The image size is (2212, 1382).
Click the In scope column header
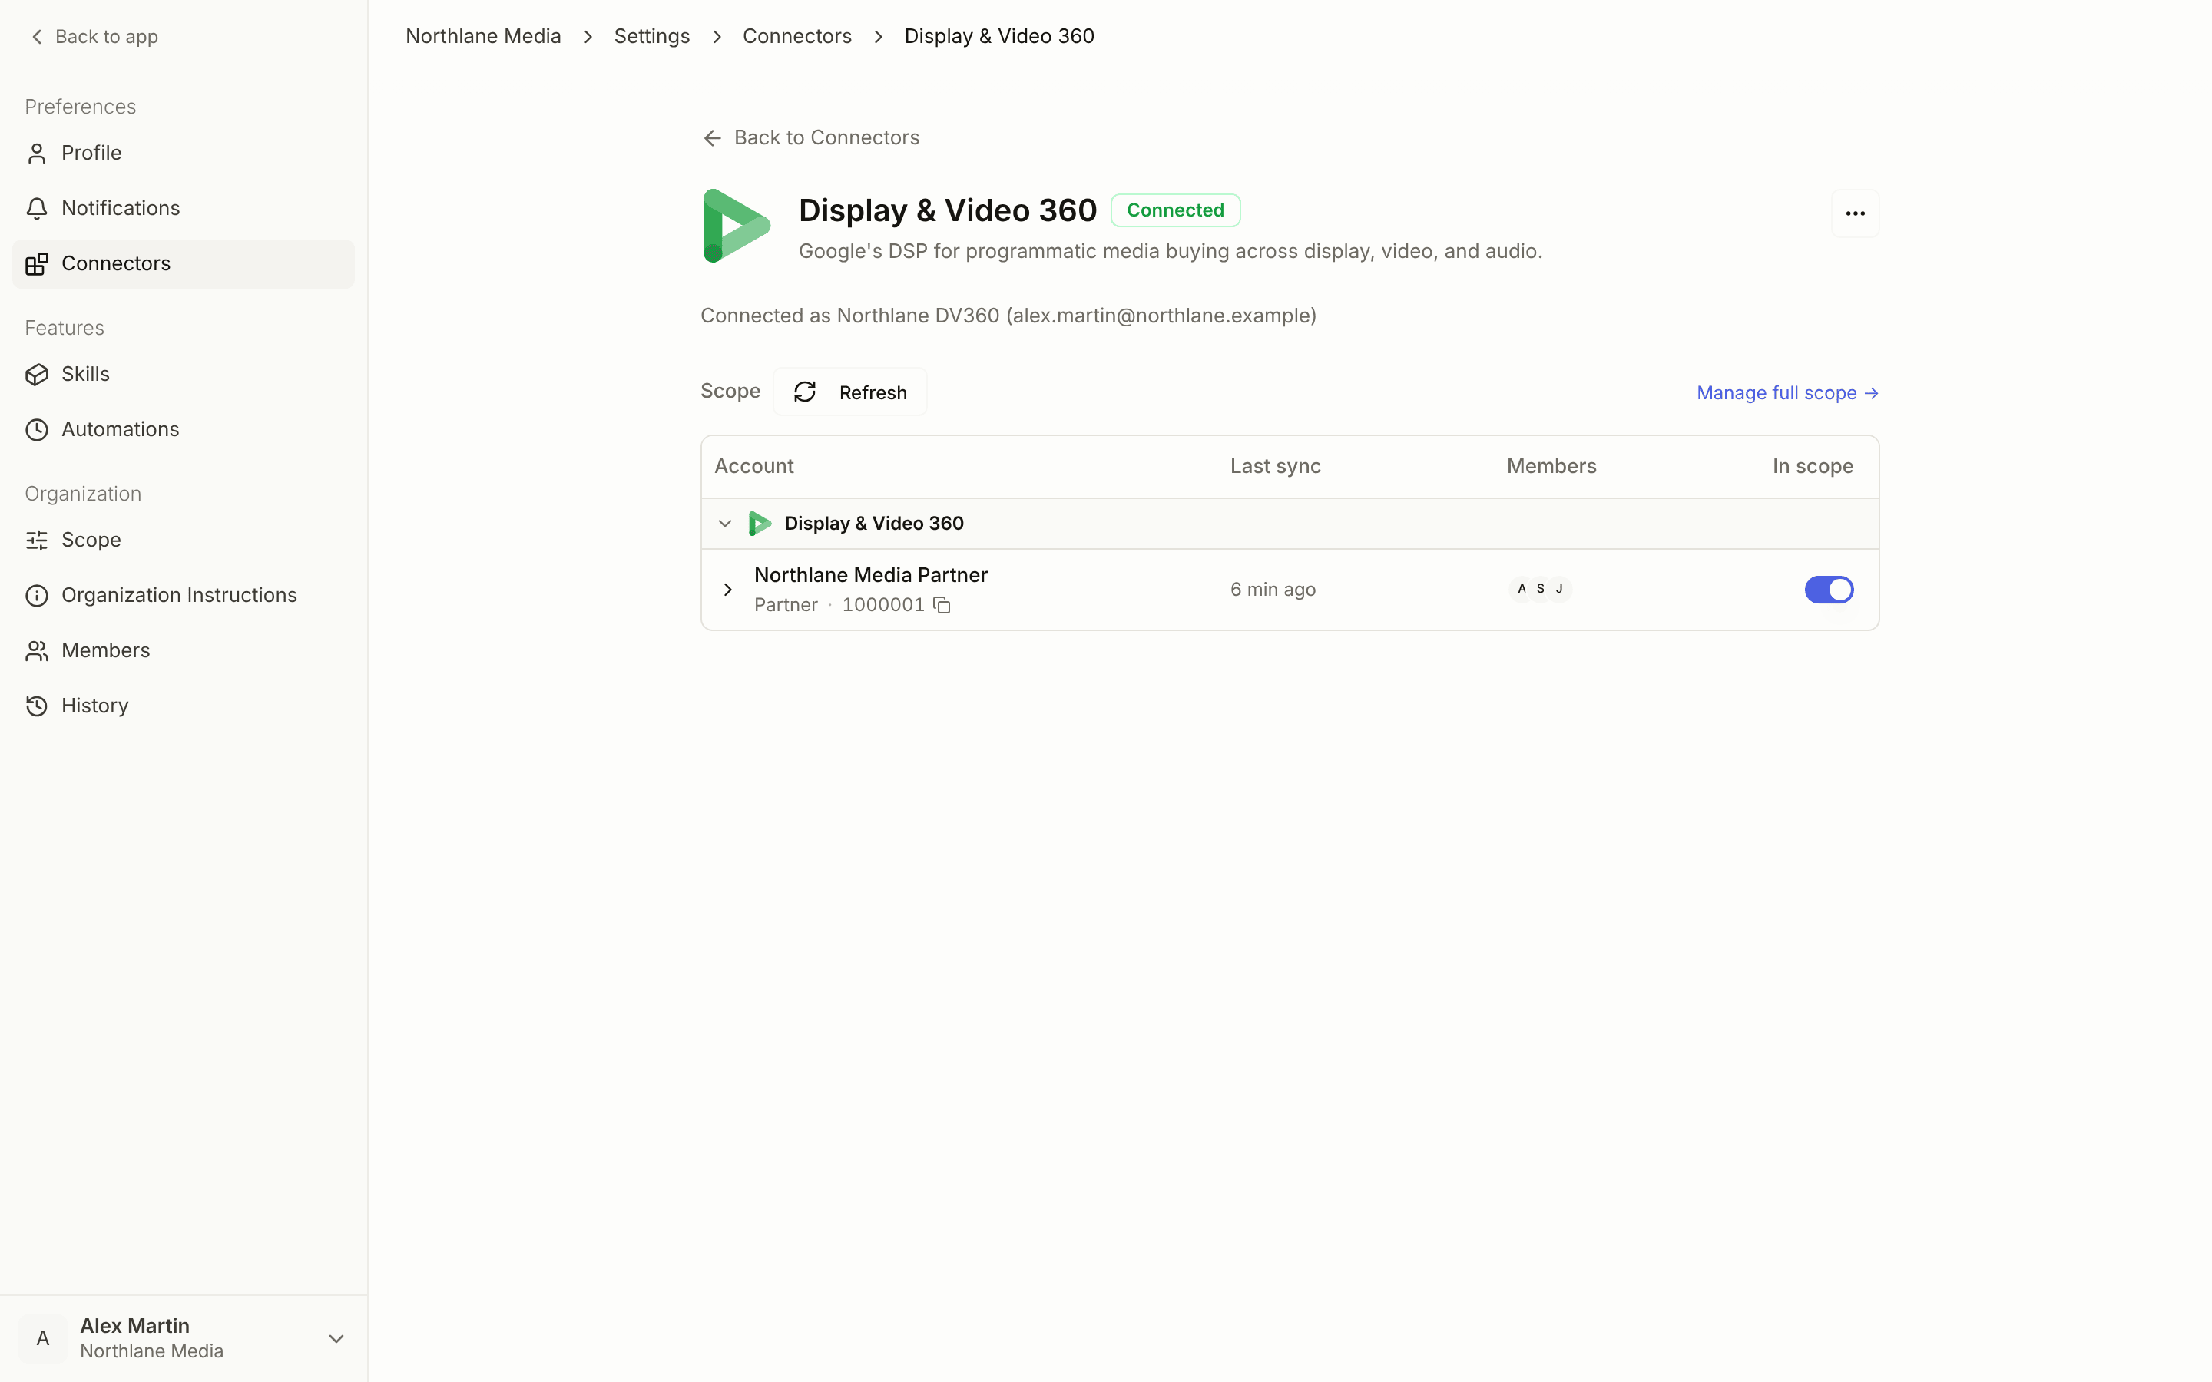[x=1813, y=466]
